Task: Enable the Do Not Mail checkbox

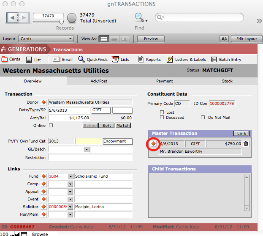Action: pyautogui.click(x=203, y=118)
